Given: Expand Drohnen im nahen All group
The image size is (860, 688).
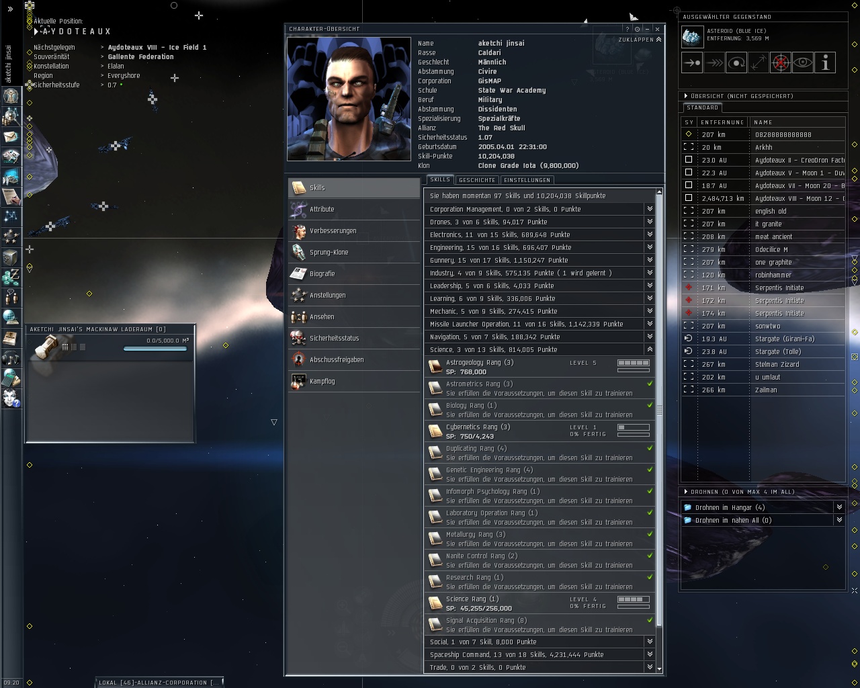Looking at the screenshot, I should click(x=838, y=520).
